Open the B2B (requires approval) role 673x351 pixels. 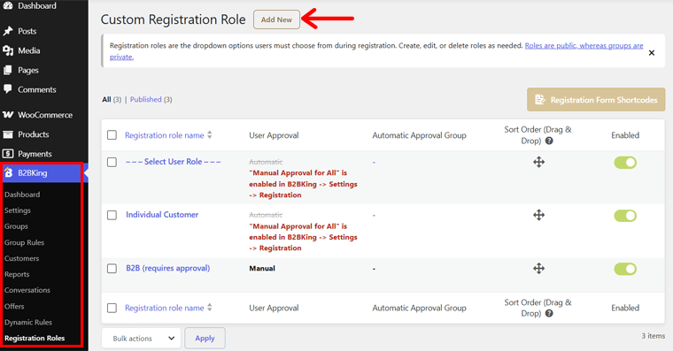pyautogui.click(x=168, y=268)
